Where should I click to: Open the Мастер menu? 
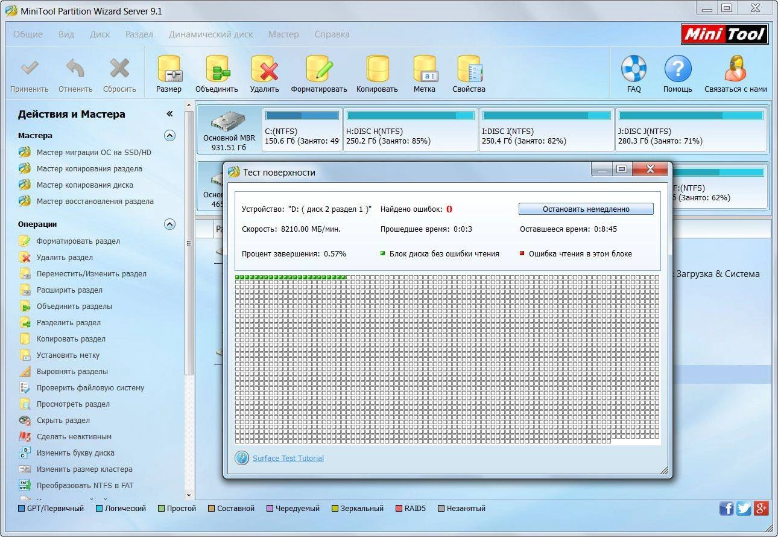coord(283,34)
